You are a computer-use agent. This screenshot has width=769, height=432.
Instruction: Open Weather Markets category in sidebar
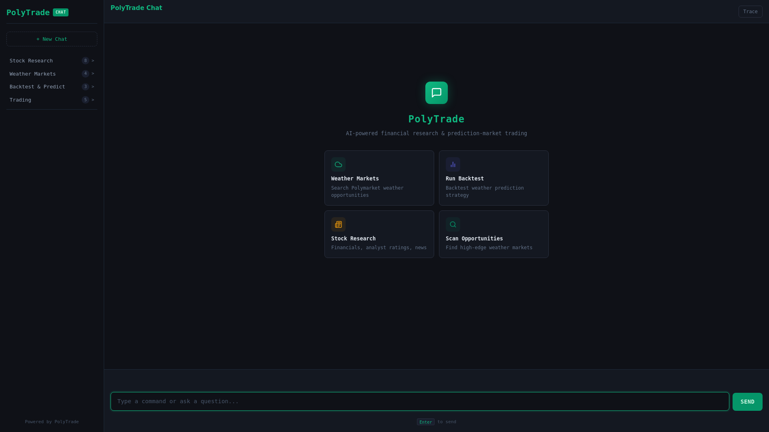52,74
